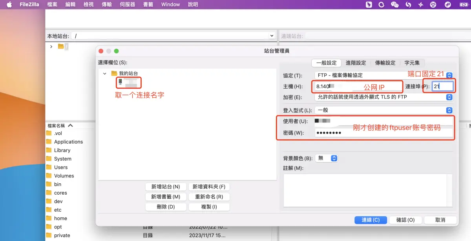
Task: Open the 編輯 menu
Action: coord(70,5)
